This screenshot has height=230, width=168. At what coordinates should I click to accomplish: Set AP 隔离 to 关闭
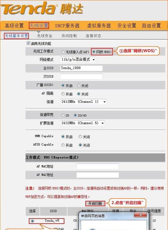[x=79, y=94]
